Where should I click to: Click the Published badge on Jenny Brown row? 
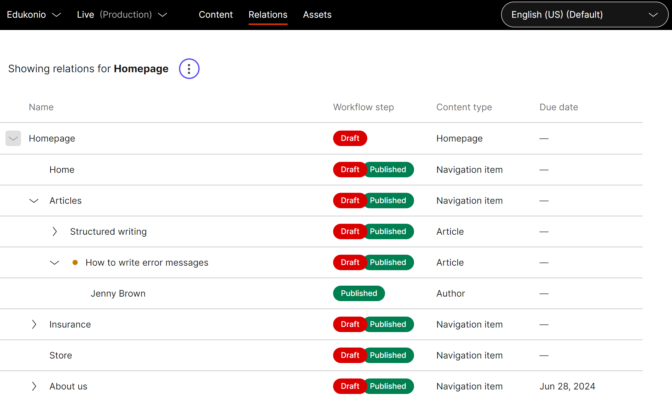tap(359, 293)
